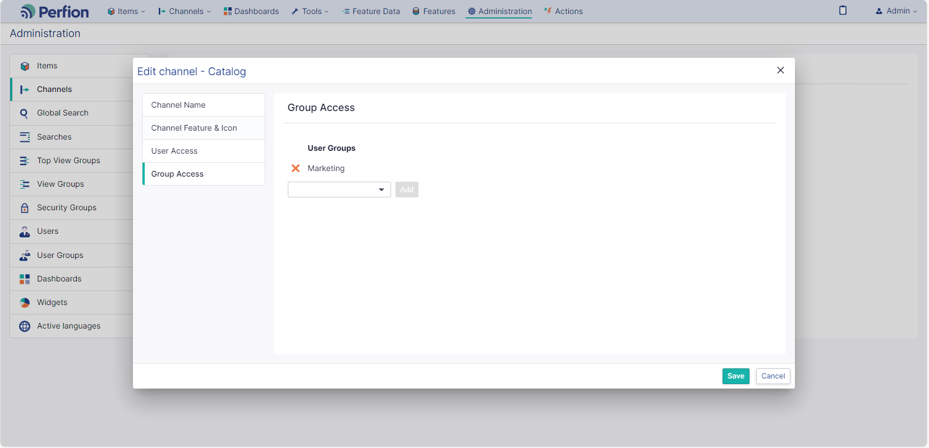Click the Dashboards grid icon in navbar
Viewport: 929px width, 448px height.
click(228, 11)
